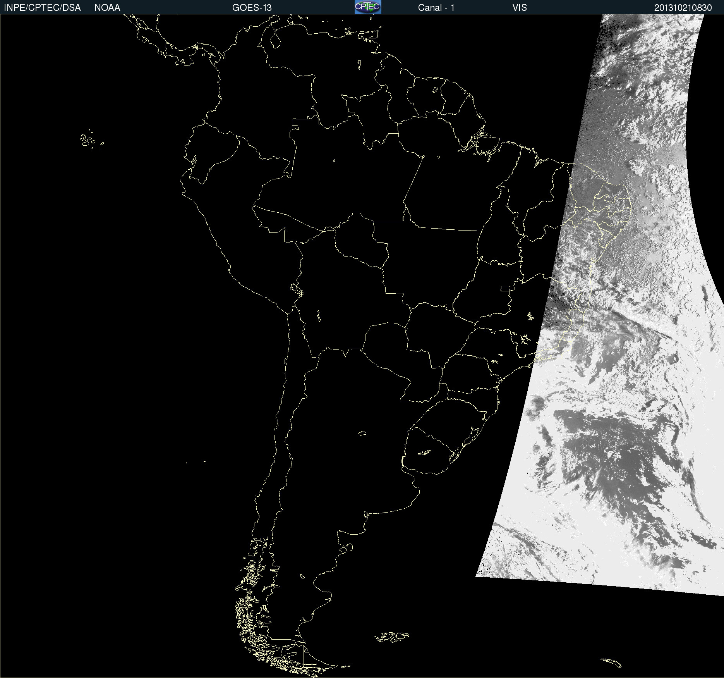Image resolution: width=724 pixels, height=678 pixels.
Task: Click the Canal - 1 channel label
Action: (x=436, y=8)
